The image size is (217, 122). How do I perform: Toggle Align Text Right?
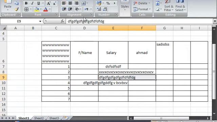76,3
